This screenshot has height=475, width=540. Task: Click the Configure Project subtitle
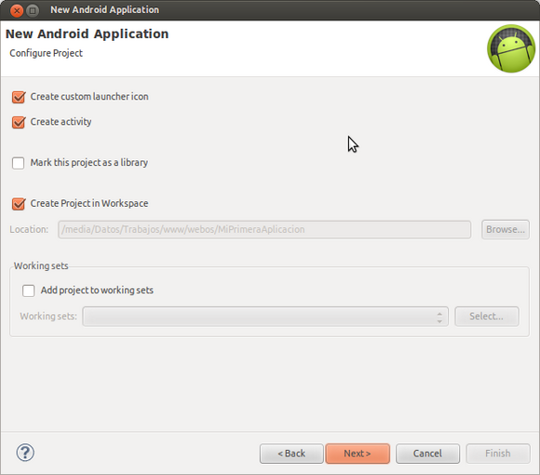pos(47,53)
